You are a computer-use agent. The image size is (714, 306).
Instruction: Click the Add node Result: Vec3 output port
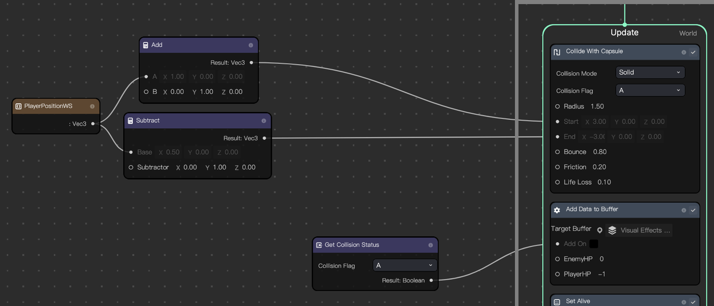pyautogui.click(x=252, y=62)
